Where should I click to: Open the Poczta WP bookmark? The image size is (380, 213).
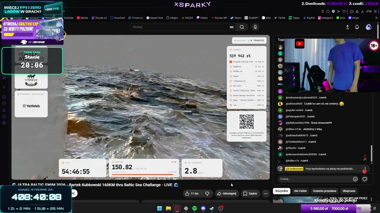pyautogui.click(x=219, y=18)
